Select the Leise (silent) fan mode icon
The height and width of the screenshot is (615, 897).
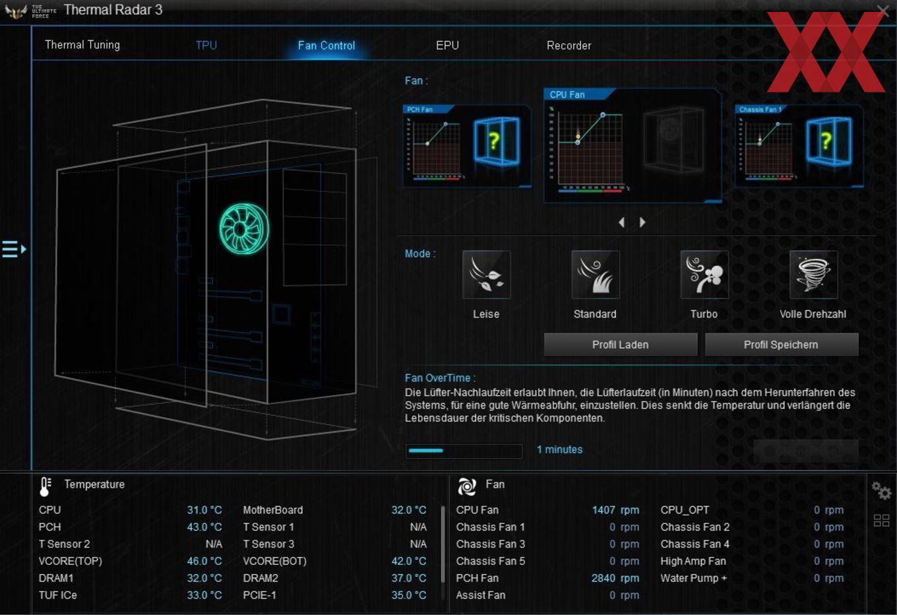click(x=486, y=275)
